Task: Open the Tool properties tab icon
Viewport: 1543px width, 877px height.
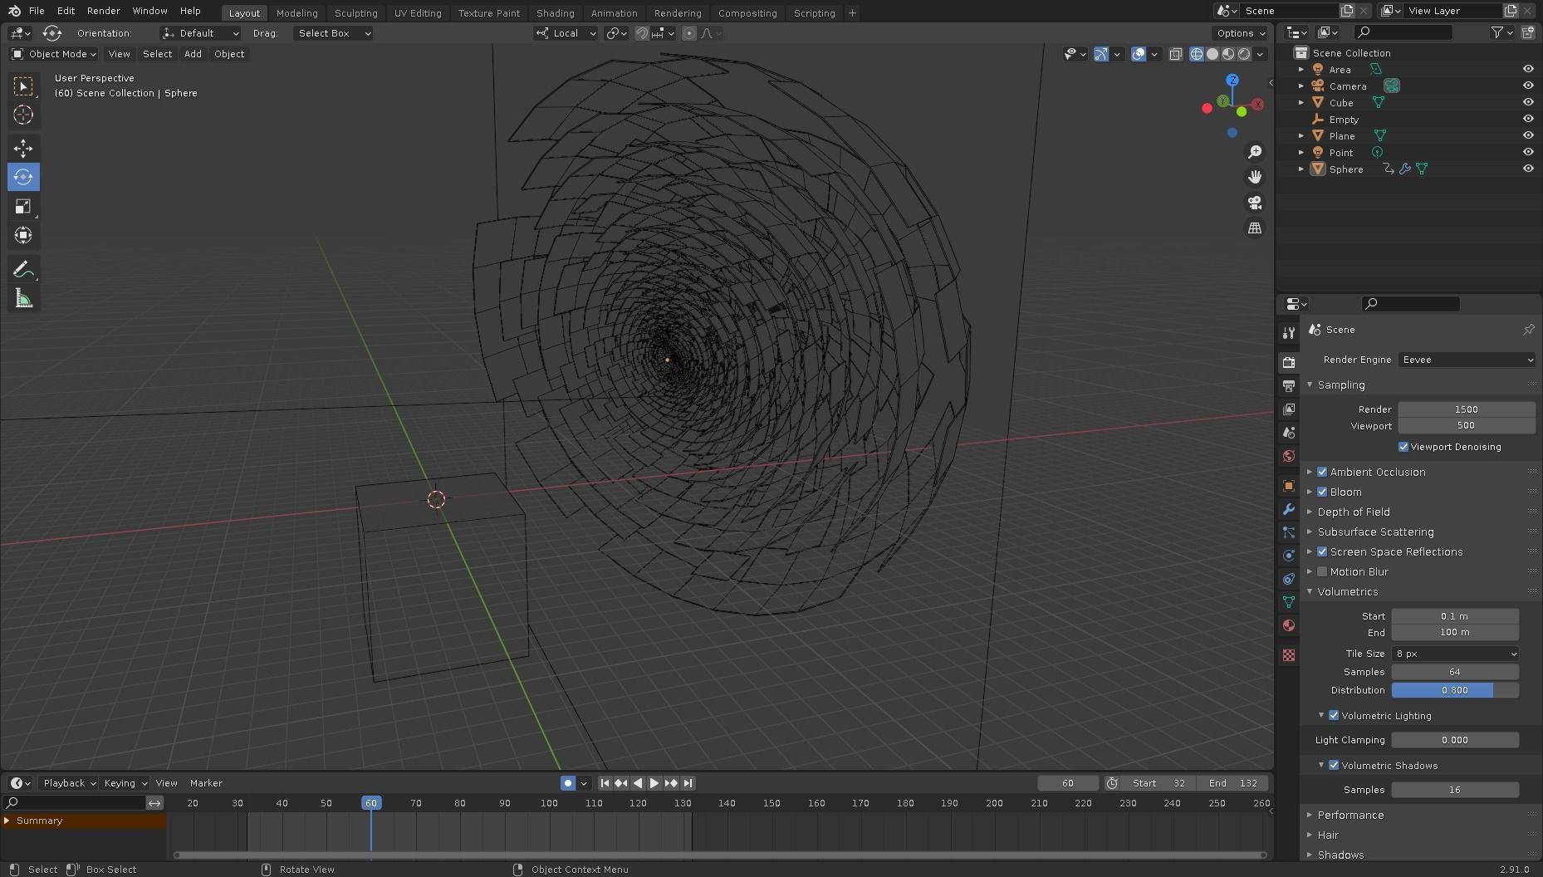Action: [1289, 332]
